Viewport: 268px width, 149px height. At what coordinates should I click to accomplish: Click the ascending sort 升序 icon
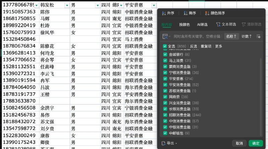164,13
